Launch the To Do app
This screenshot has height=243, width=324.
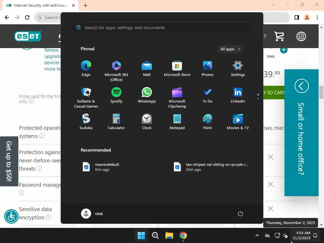208,95
